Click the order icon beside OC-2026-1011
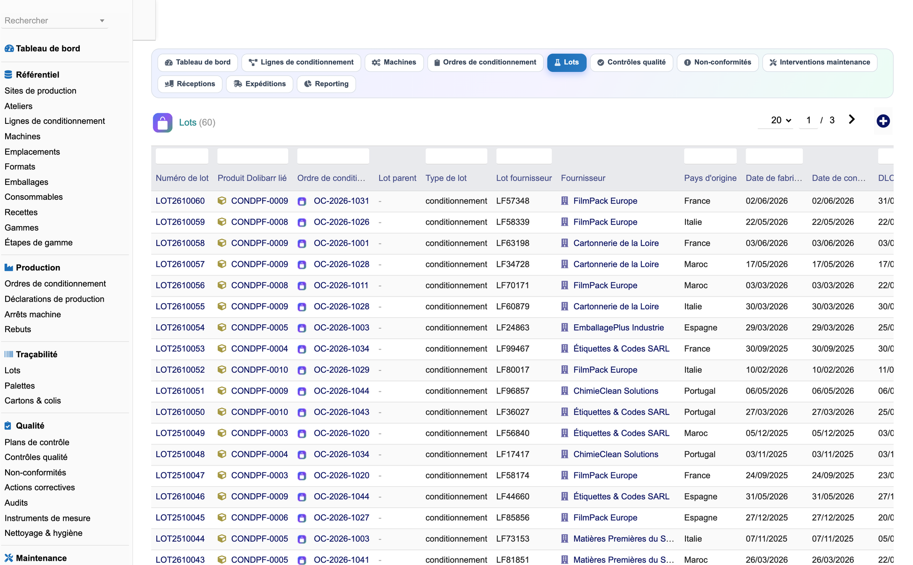 coord(302,286)
